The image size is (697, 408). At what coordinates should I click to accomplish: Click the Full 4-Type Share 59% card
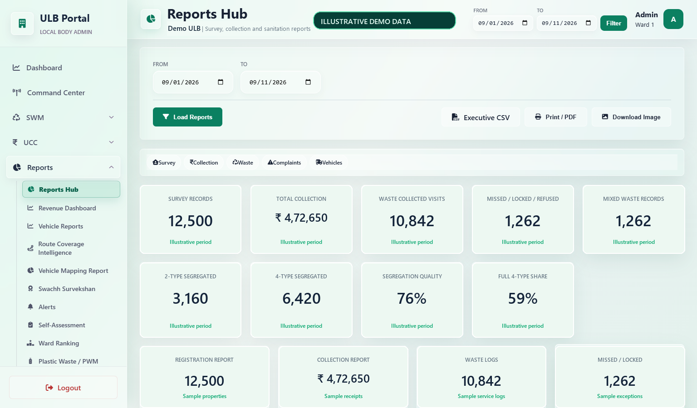click(x=523, y=300)
